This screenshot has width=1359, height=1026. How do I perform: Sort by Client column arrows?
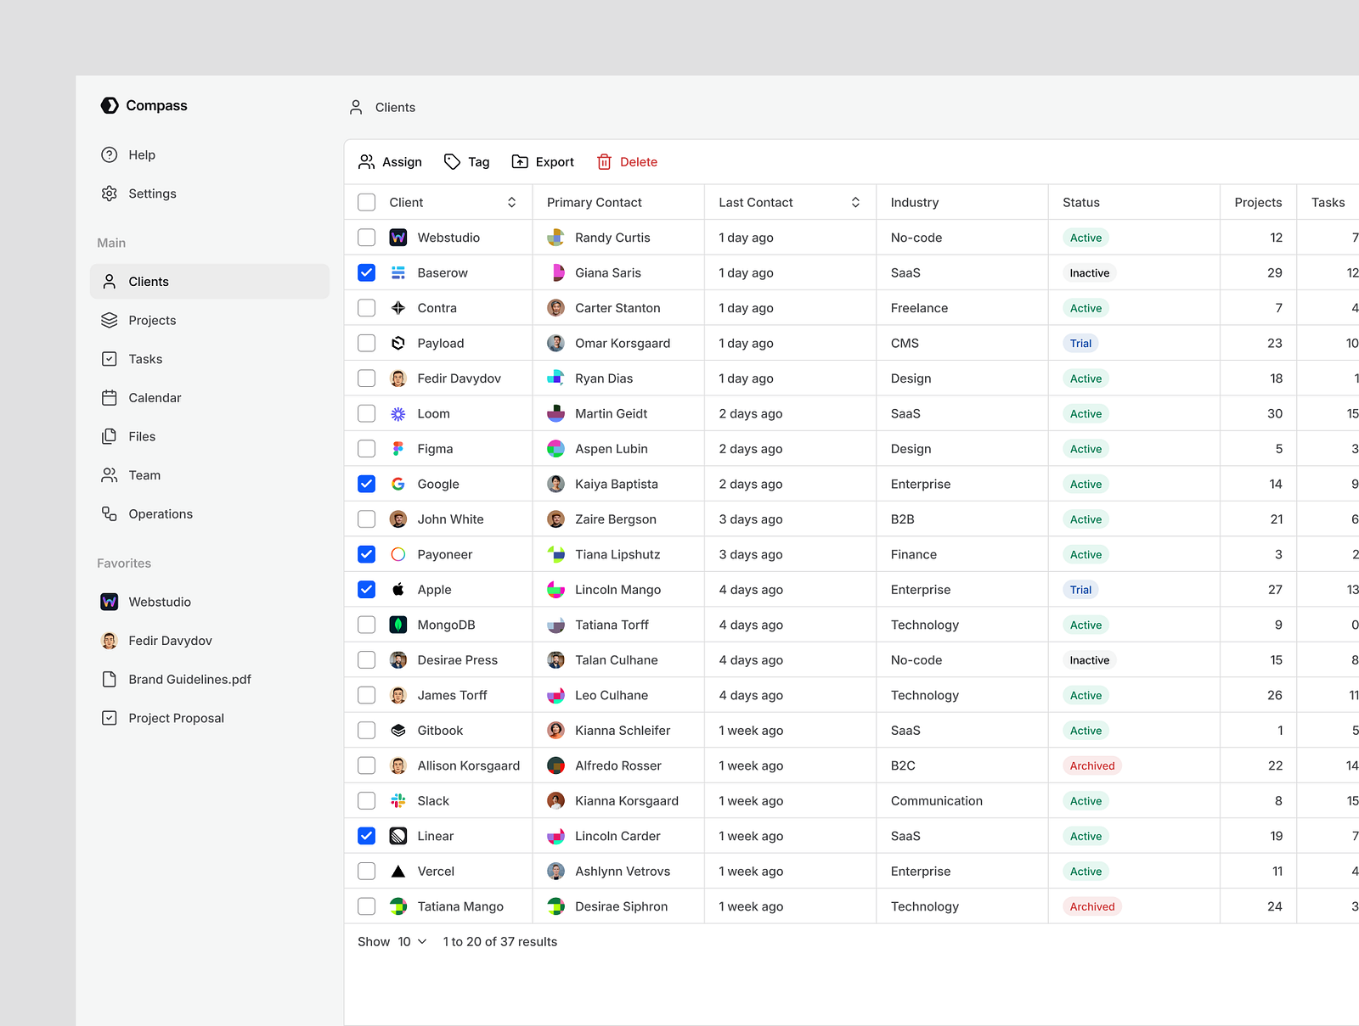512,202
